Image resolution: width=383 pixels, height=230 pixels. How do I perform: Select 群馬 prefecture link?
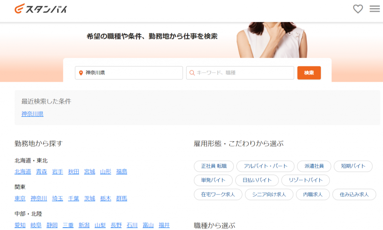point(122,199)
